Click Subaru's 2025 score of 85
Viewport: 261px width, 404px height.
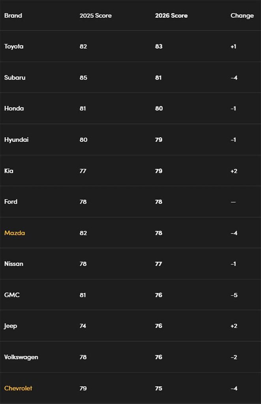(83, 78)
